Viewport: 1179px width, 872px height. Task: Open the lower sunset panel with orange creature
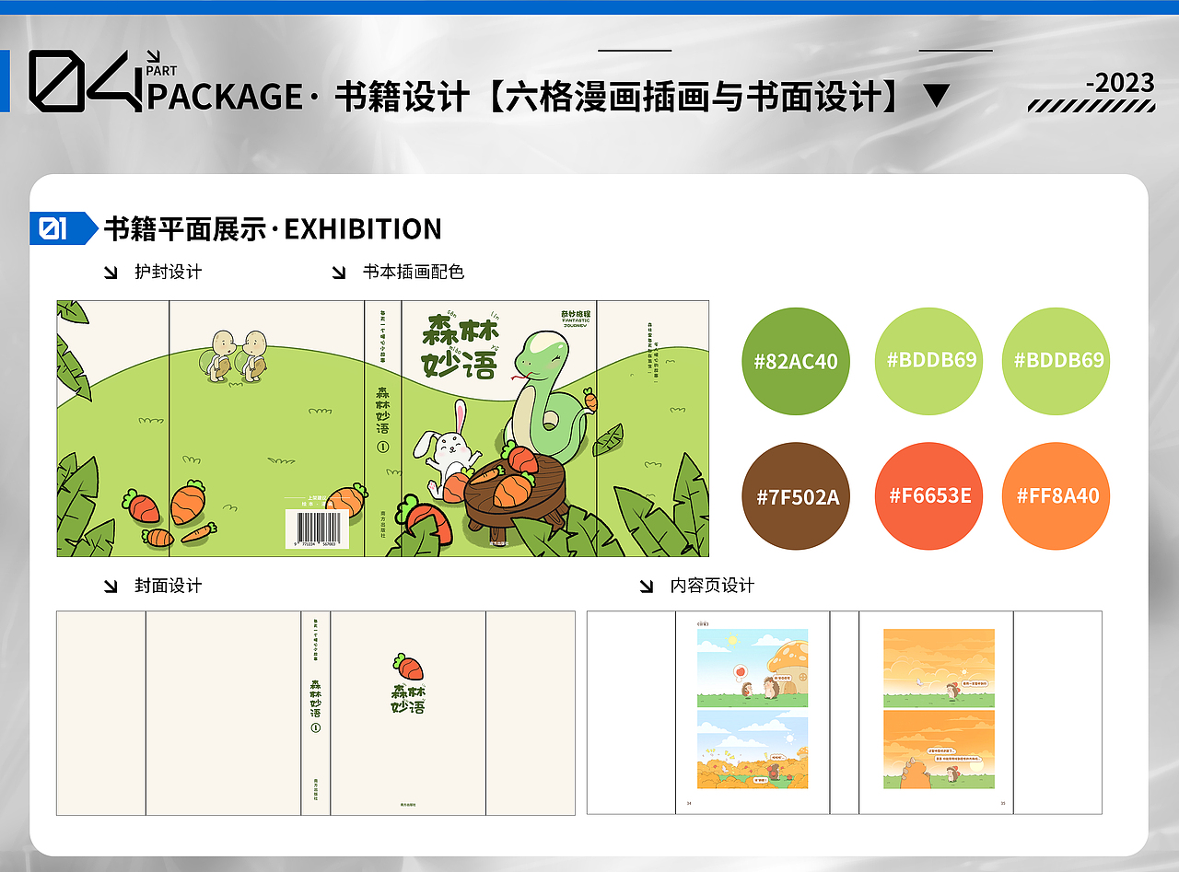coord(939,749)
